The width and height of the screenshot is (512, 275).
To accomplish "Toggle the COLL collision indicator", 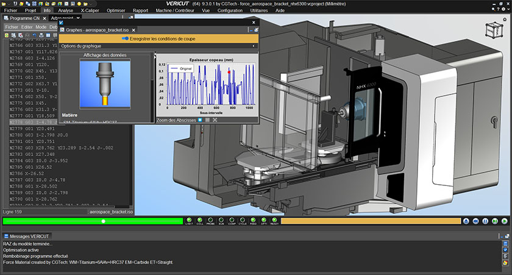I will [x=199, y=221].
